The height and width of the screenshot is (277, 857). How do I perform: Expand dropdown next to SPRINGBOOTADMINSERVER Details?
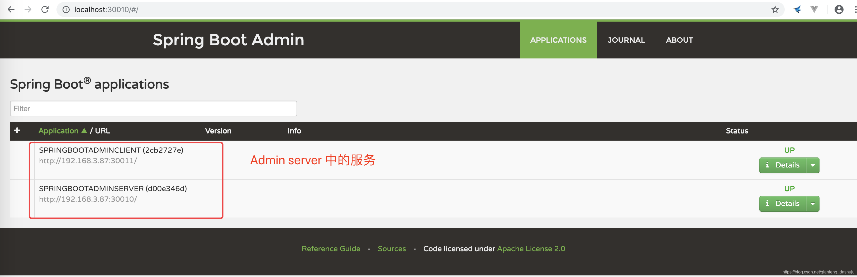(813, 204)
